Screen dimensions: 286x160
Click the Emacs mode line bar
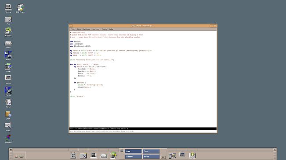[143, 129]
